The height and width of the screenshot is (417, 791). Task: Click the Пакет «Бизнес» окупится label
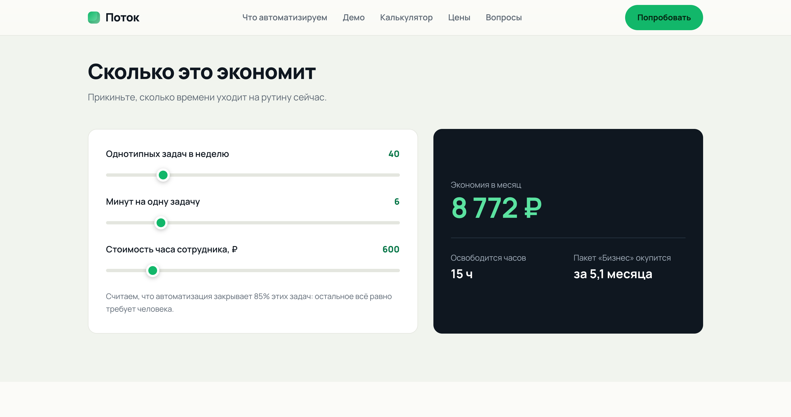coord(622,258)
